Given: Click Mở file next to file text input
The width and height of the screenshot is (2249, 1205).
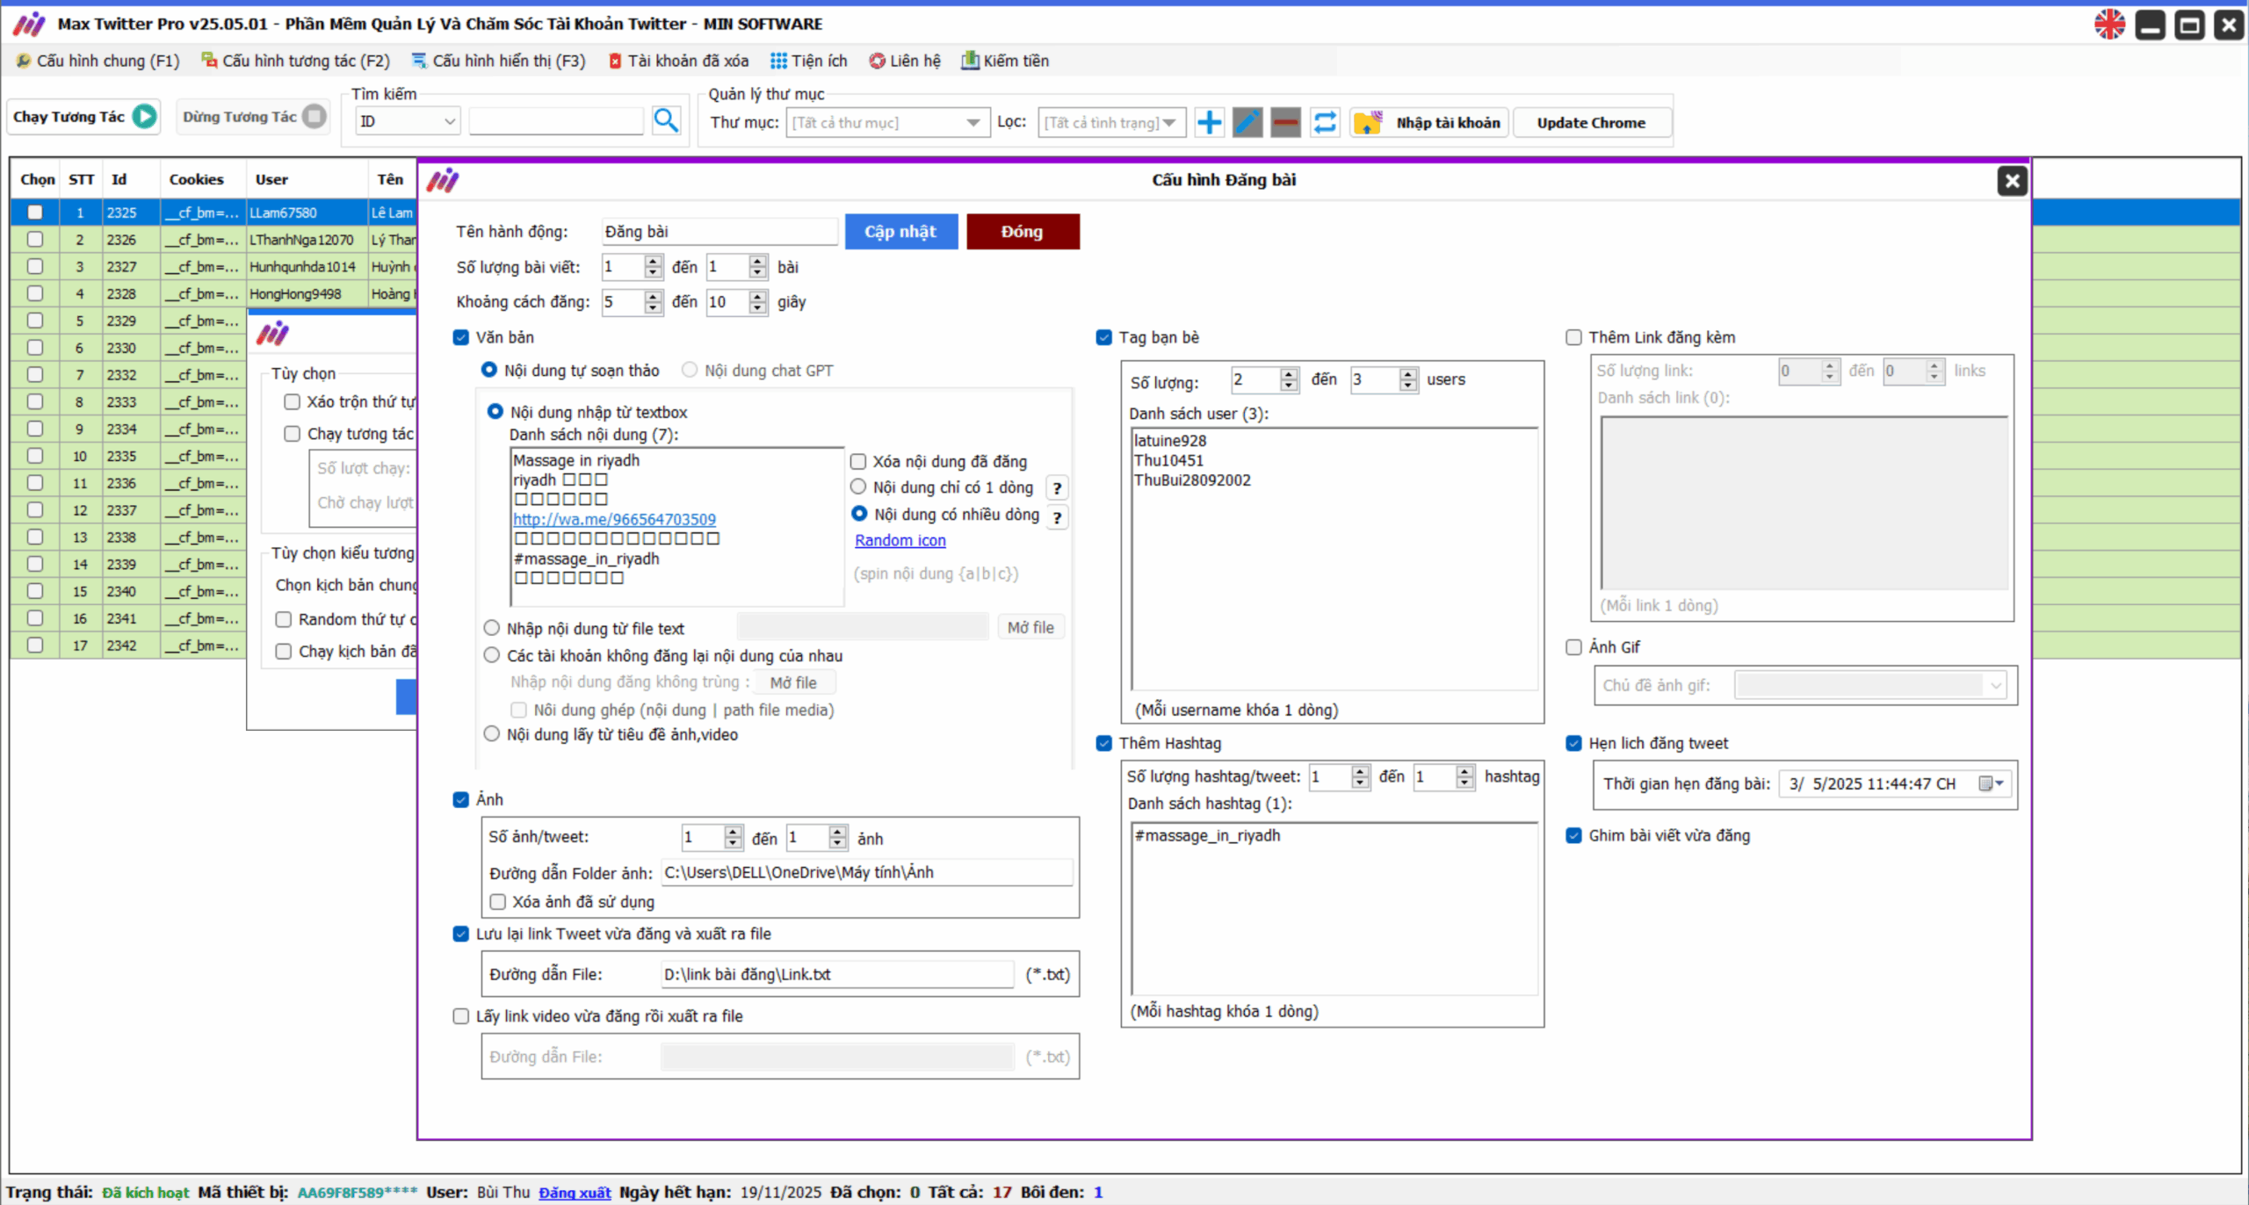Looking at the screenshot, I should pyautogui.click(x=1030, y=628).
